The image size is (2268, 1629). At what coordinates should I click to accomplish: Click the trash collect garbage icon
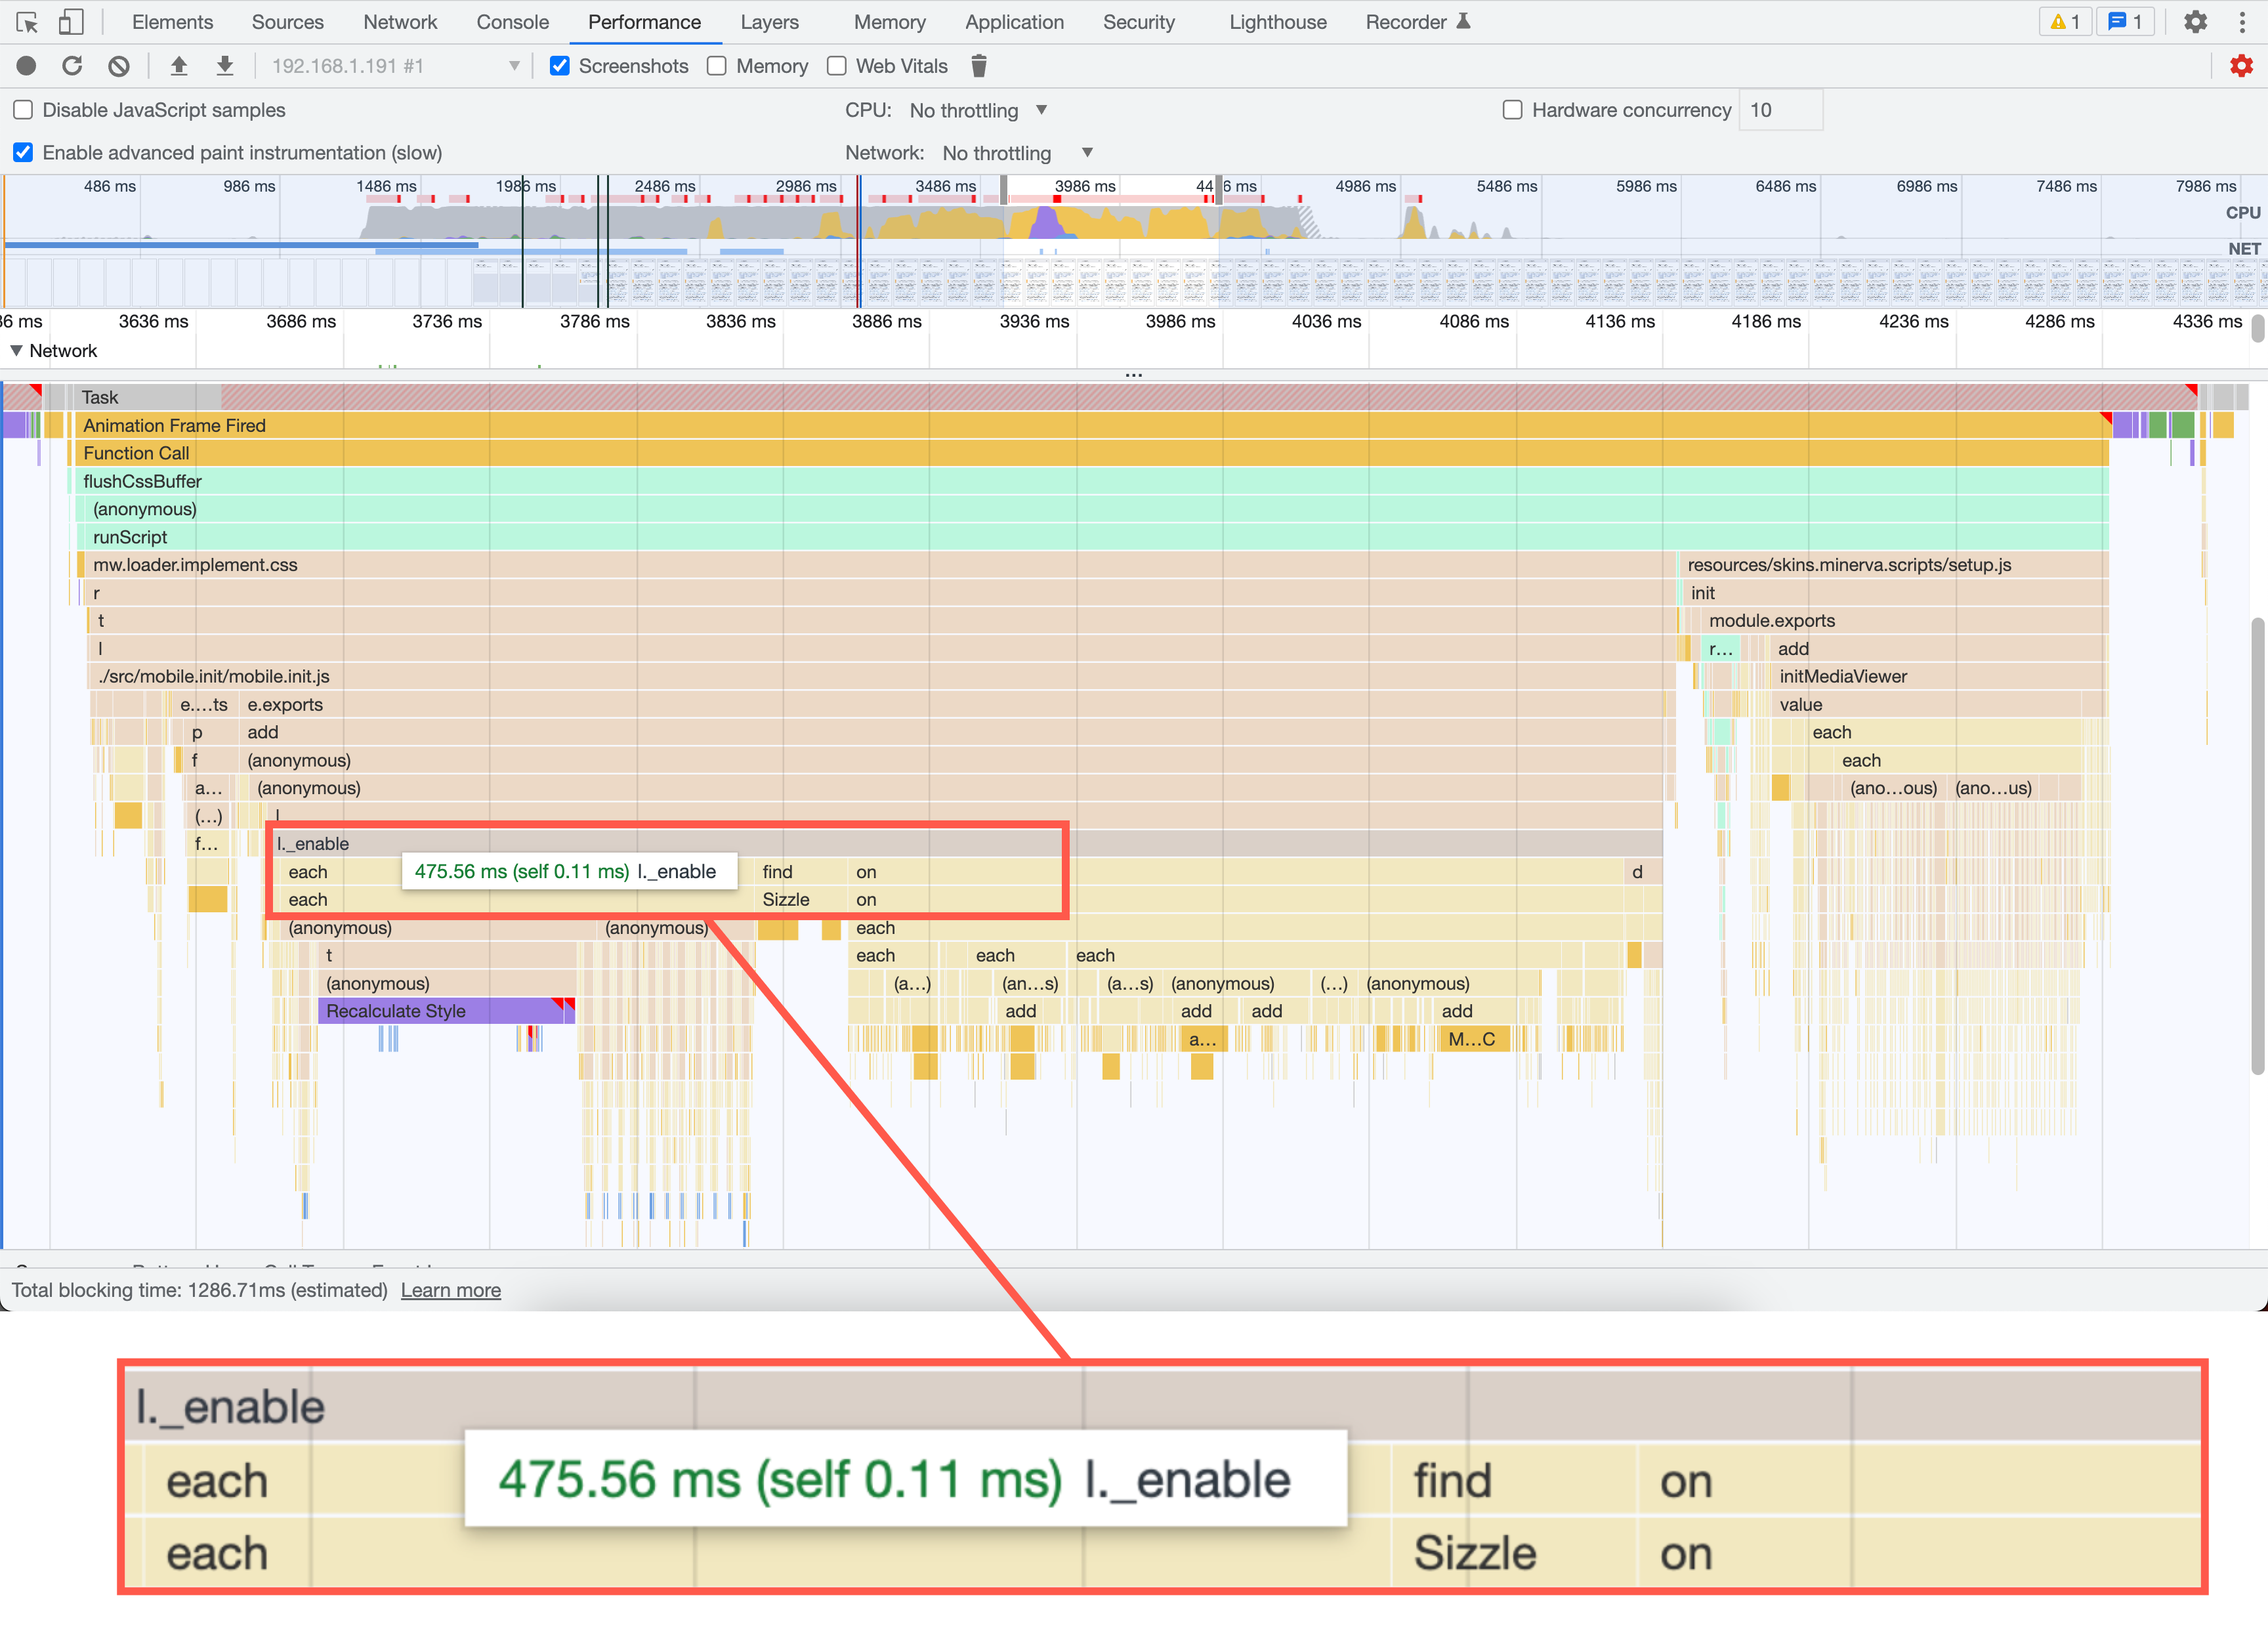click(x=979, y=66)
